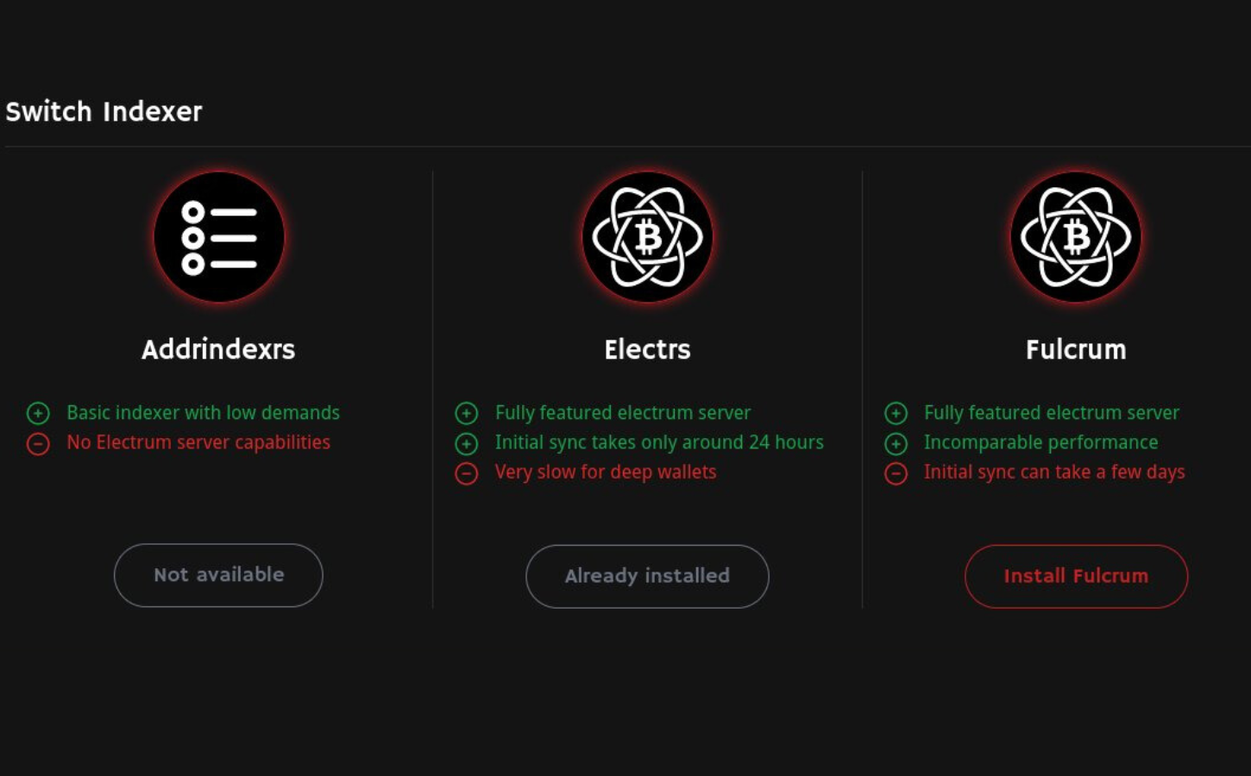
Task: Select the Electrs title text
Action: [x=647, y=349]
